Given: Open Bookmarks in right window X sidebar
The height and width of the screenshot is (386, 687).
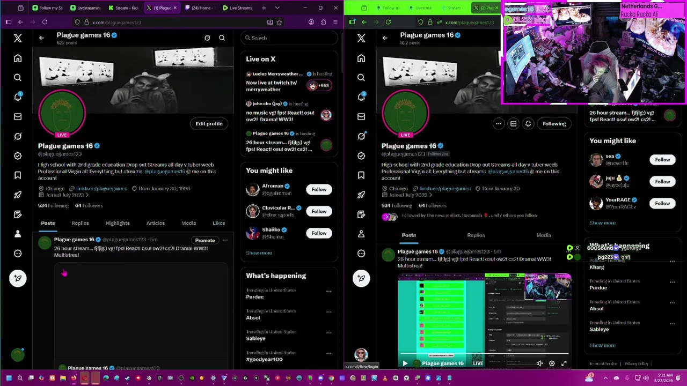Looking at the screenshot, I should [361, 175].
